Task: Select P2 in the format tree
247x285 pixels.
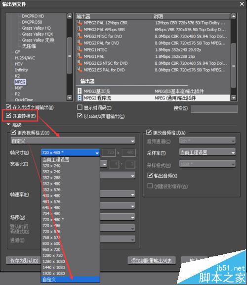Action: (17, 94)
